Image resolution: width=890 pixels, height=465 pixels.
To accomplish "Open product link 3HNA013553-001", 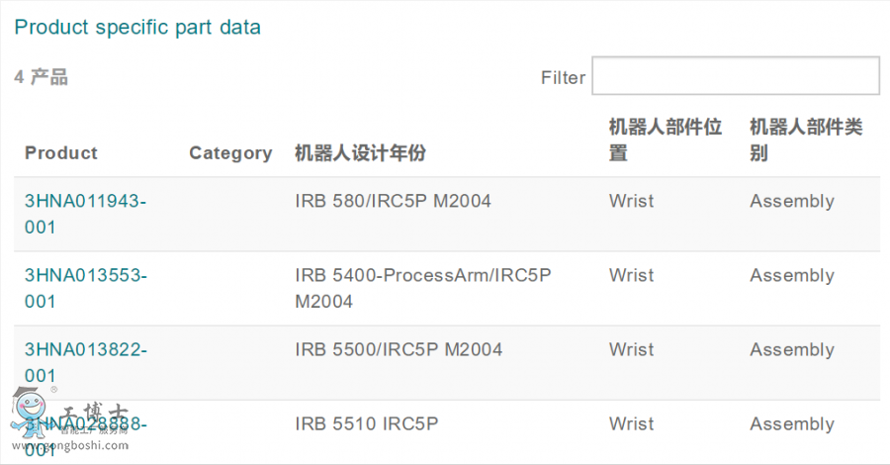I will [85, 288].
